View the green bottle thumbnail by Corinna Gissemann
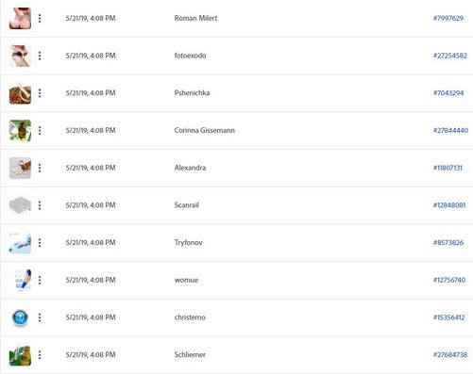Image resolution: width=473 pixels, height=374 pixels. pos(20,130)
